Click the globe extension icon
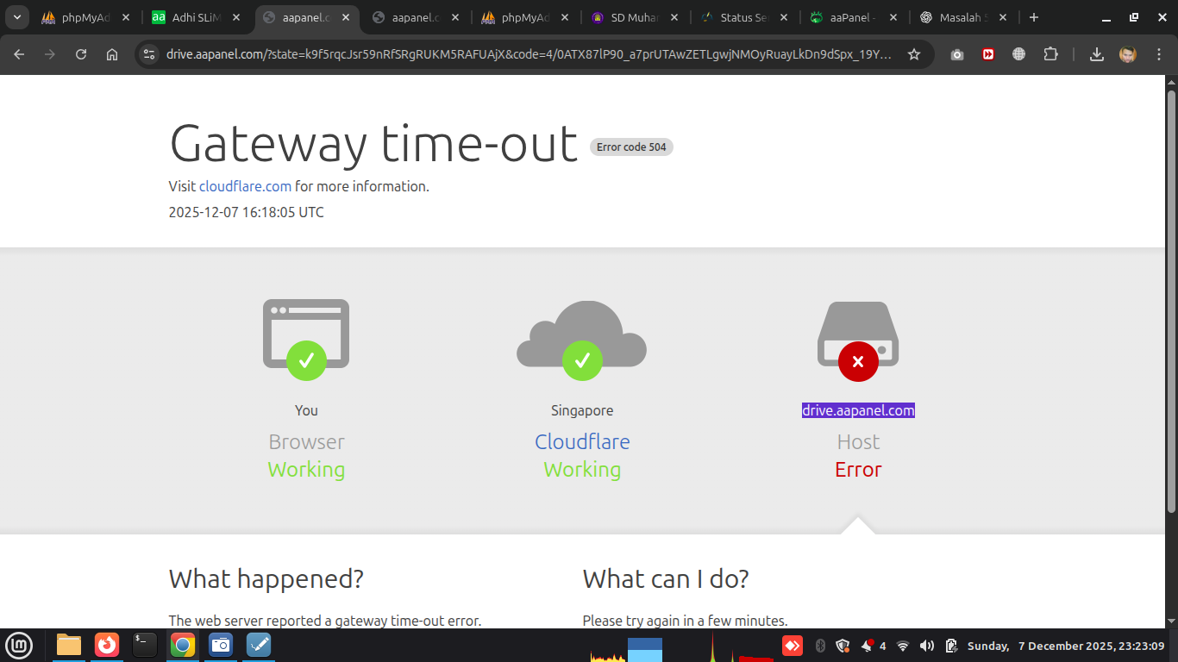This screenshot has height=662, width=1178. click(1019, 54)
